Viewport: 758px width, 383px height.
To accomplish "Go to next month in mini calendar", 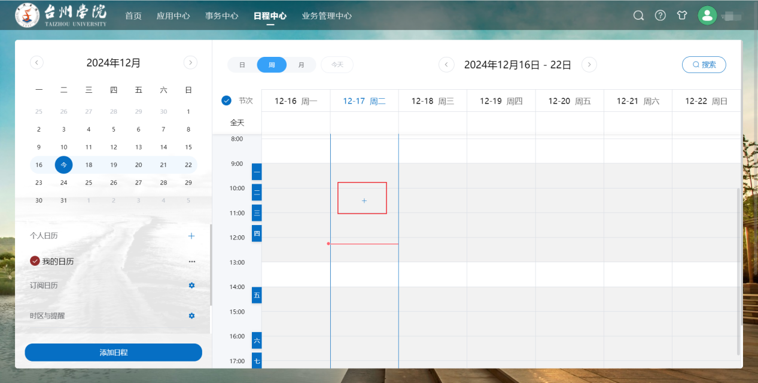I will pyautogui.click(x=190, y=62).
